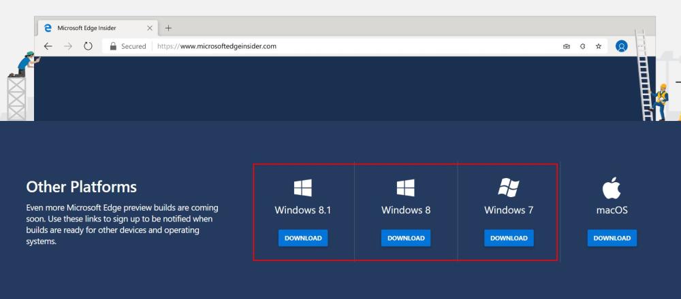Open the user profile avatar
681x299 pixels.
[622, 46]
